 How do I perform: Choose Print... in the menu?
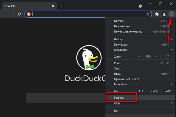click(140, 63)
